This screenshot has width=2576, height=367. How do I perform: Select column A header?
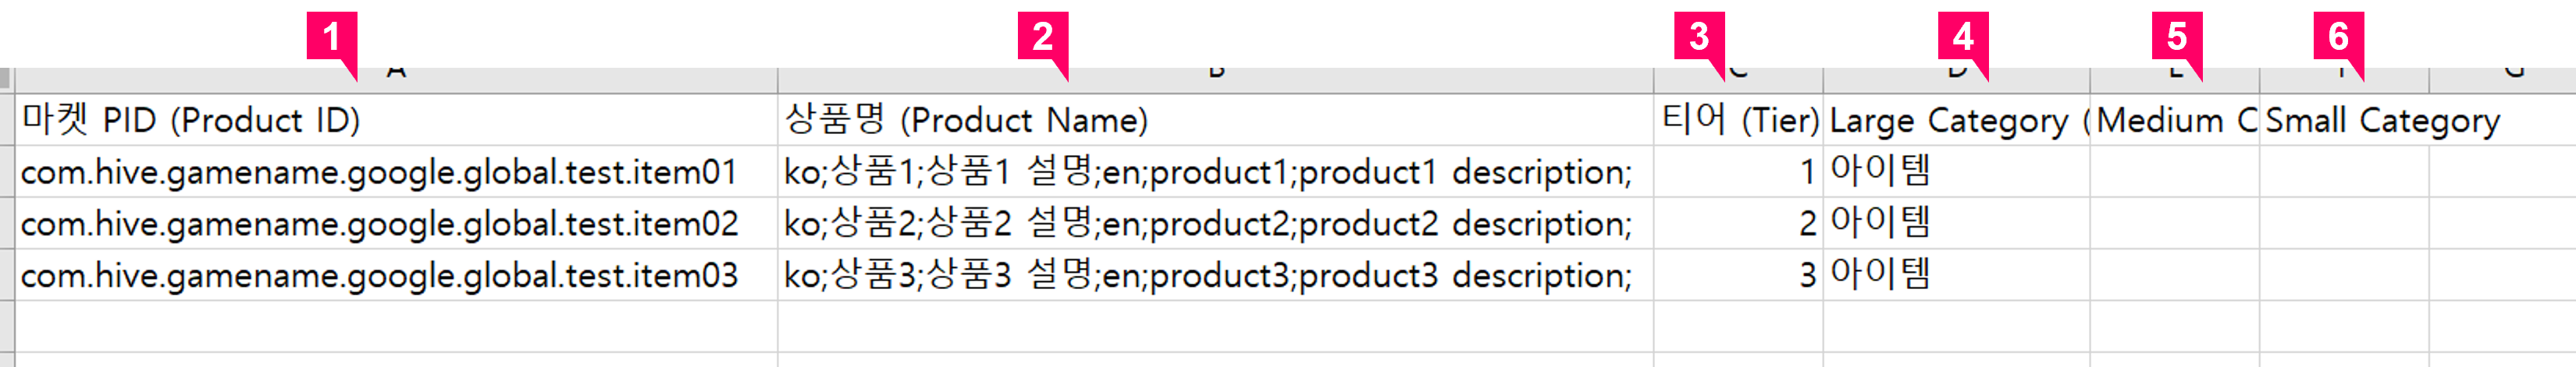pos(396,79)
